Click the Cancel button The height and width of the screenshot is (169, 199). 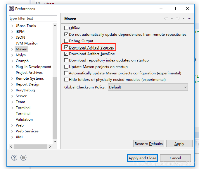tap(175, 158)
